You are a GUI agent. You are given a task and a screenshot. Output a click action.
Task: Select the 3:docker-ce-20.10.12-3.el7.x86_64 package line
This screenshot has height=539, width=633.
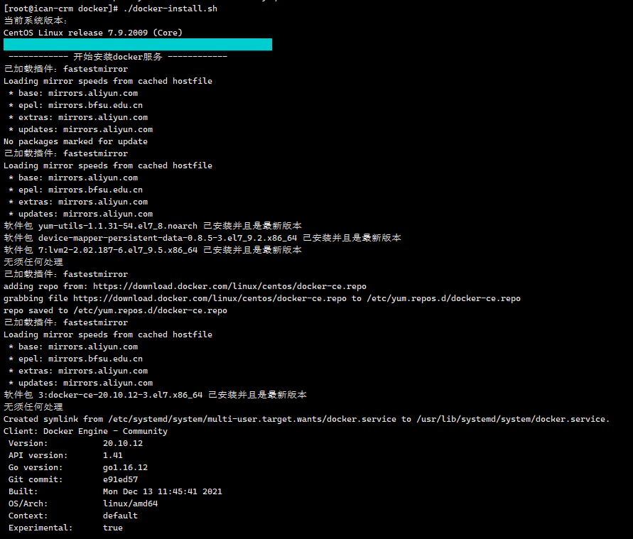tap(155, 395)
